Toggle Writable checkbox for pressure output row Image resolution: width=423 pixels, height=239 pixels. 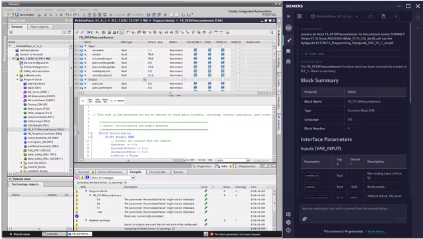pos(209,83)
